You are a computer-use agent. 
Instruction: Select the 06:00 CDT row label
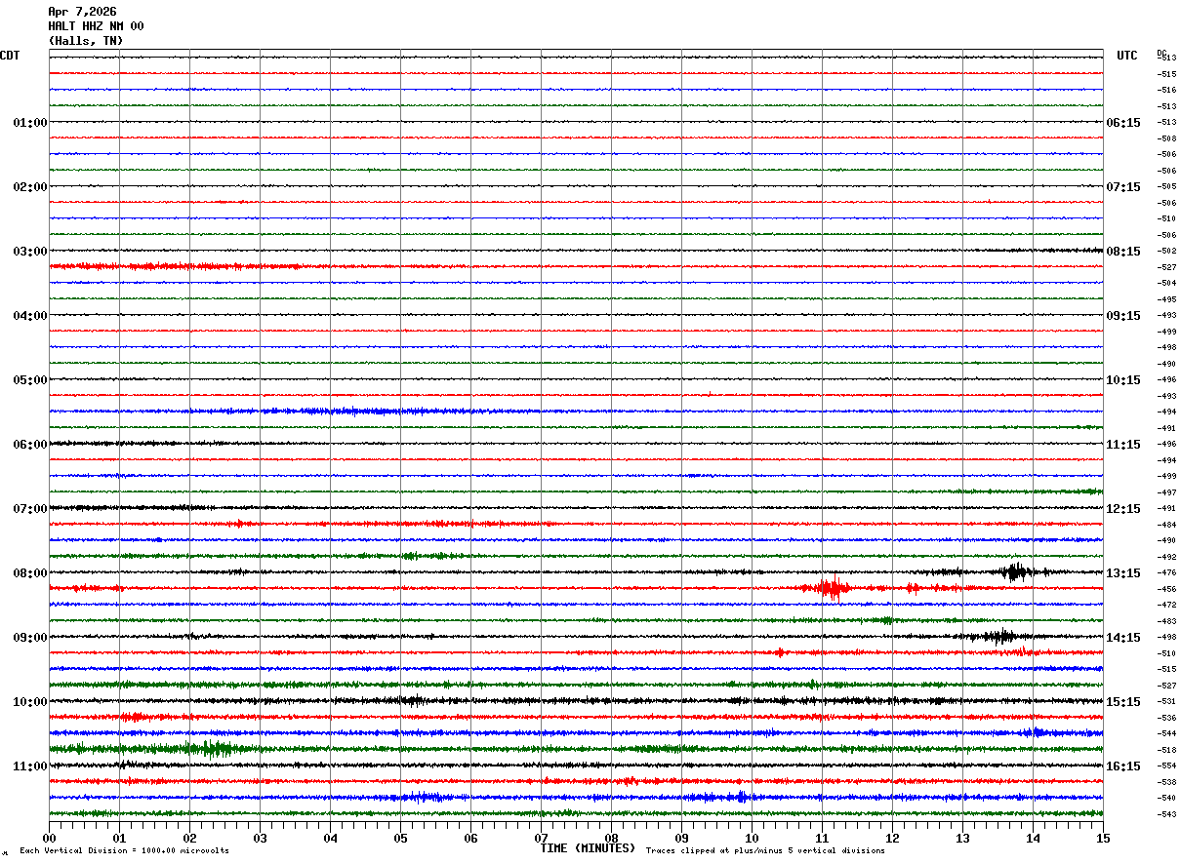(30, 445)
